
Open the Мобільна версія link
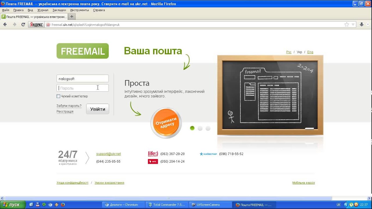click(x=303, y=183)
